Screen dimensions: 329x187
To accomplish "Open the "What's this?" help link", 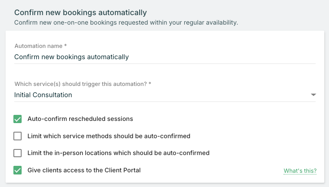I will click(300, 171).
